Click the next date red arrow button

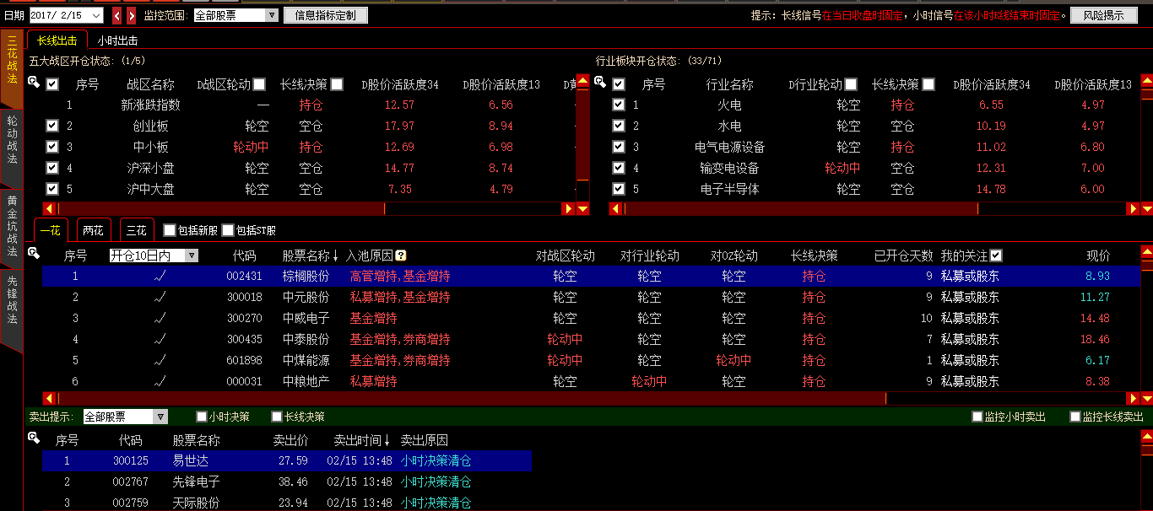133,15
